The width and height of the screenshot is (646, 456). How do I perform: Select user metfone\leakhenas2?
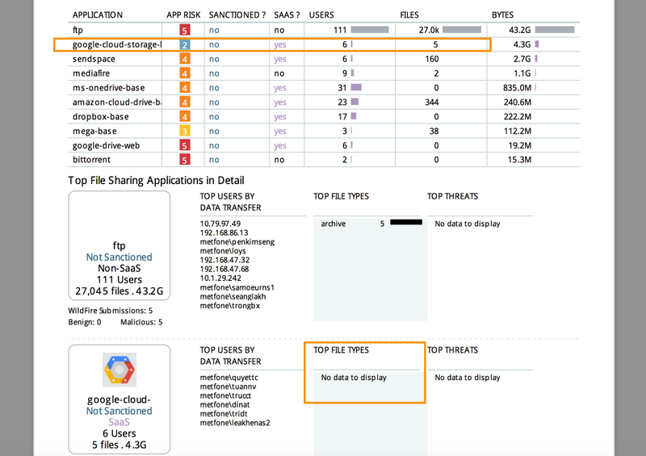point(235,423)
